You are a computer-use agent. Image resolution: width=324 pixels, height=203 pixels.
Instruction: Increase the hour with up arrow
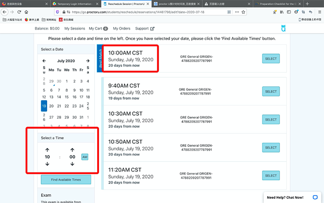click(47, 149)
